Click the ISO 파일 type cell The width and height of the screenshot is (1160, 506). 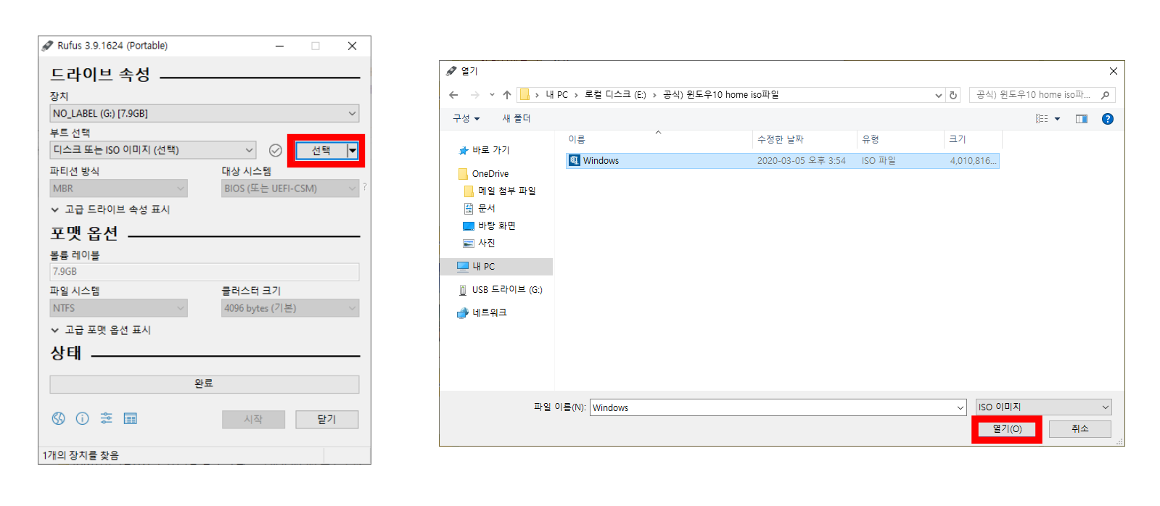pos(879,161)
